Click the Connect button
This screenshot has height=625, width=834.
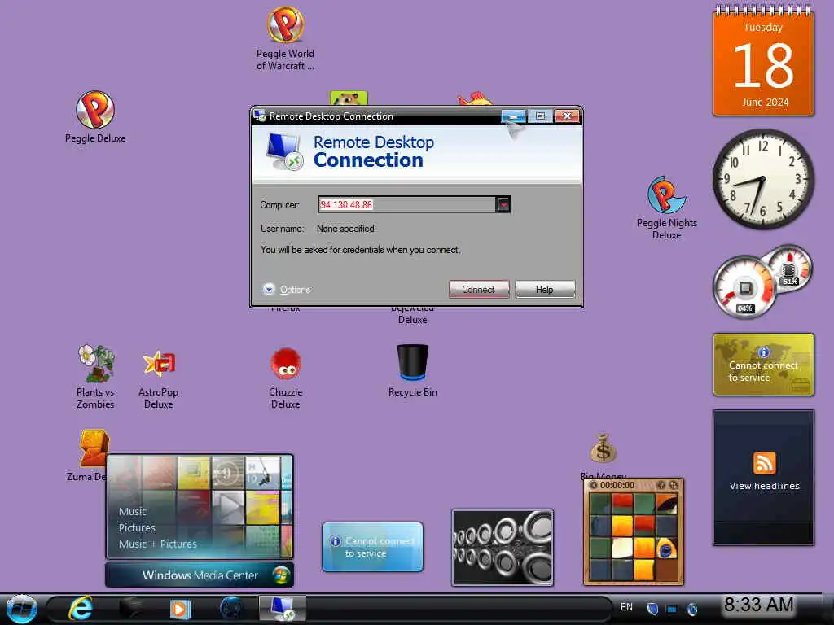pos(479,290)
